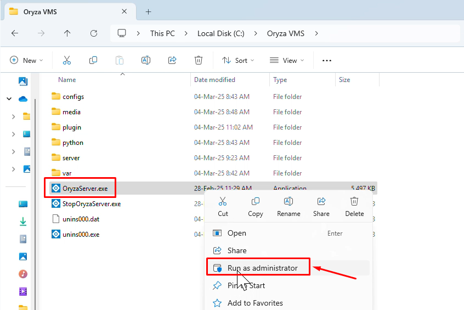The image size is (464, 310).
Task: Click the toolbar Cut scissors icon
Action: 67,60
